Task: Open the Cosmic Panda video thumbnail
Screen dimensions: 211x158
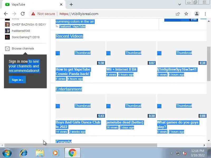Action: 80,53
